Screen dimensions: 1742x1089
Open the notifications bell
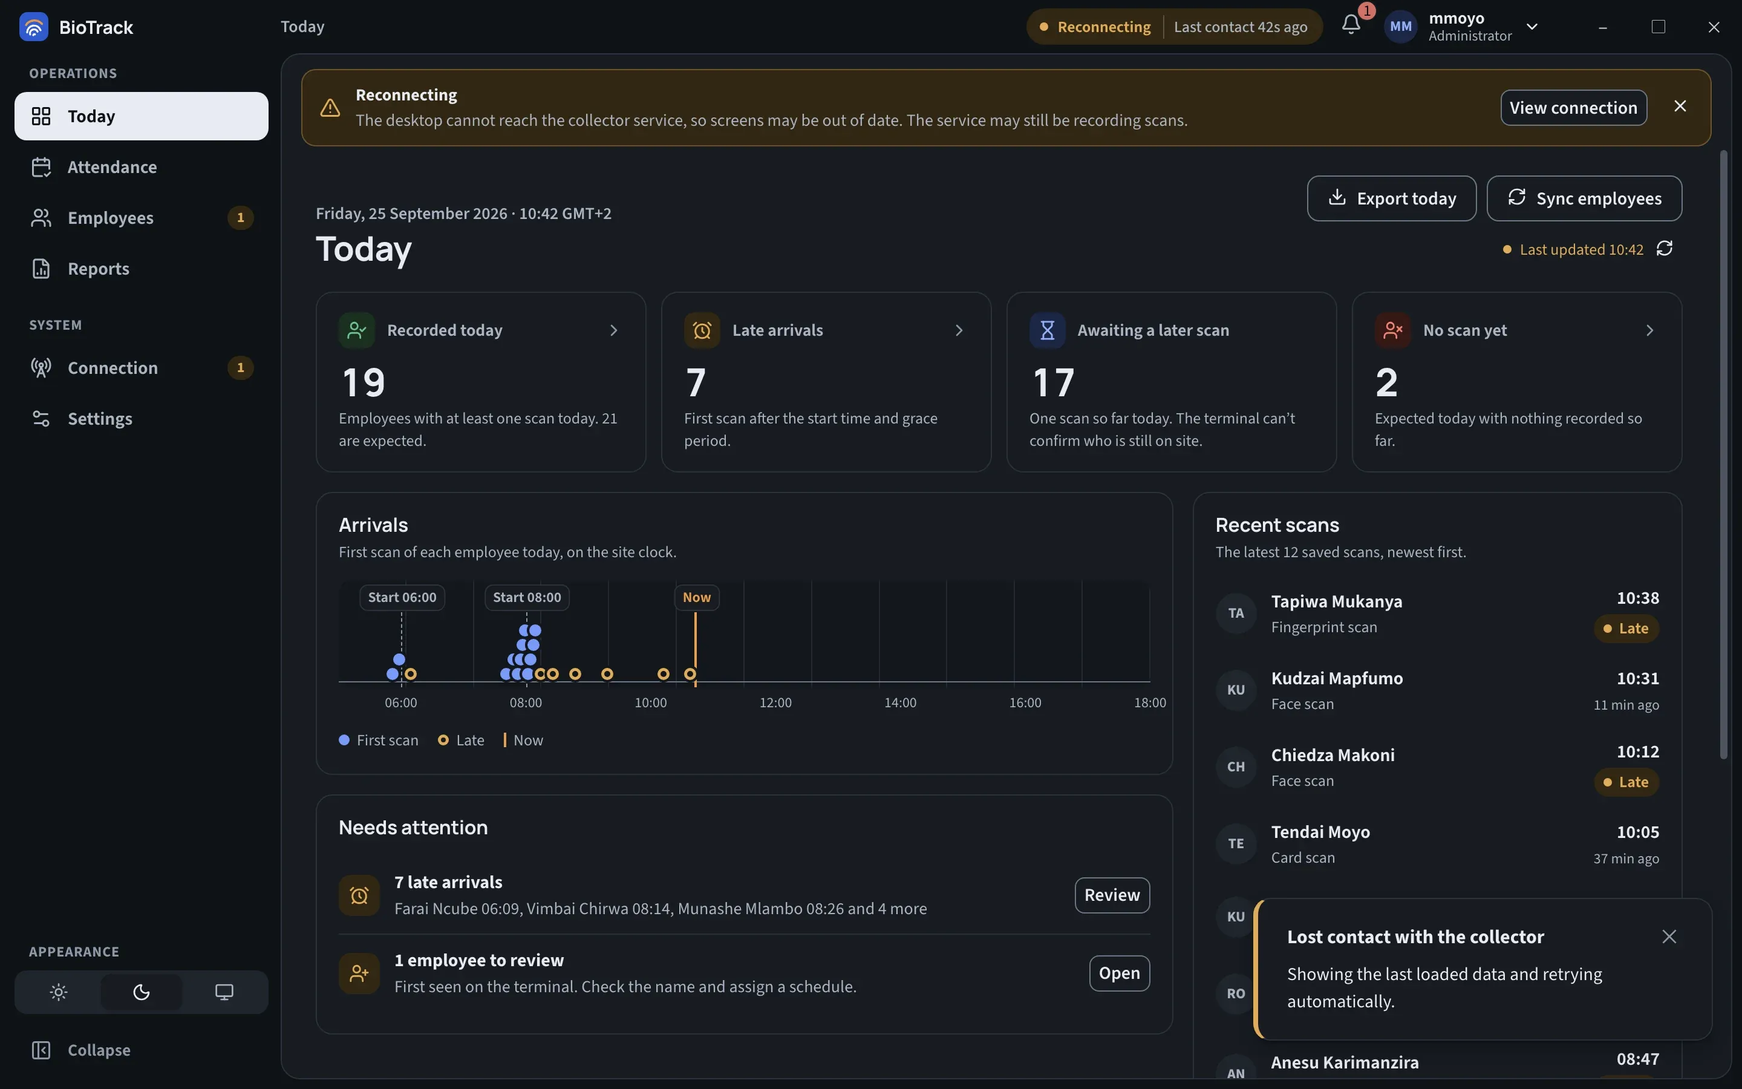click(x=1351, y=25)
